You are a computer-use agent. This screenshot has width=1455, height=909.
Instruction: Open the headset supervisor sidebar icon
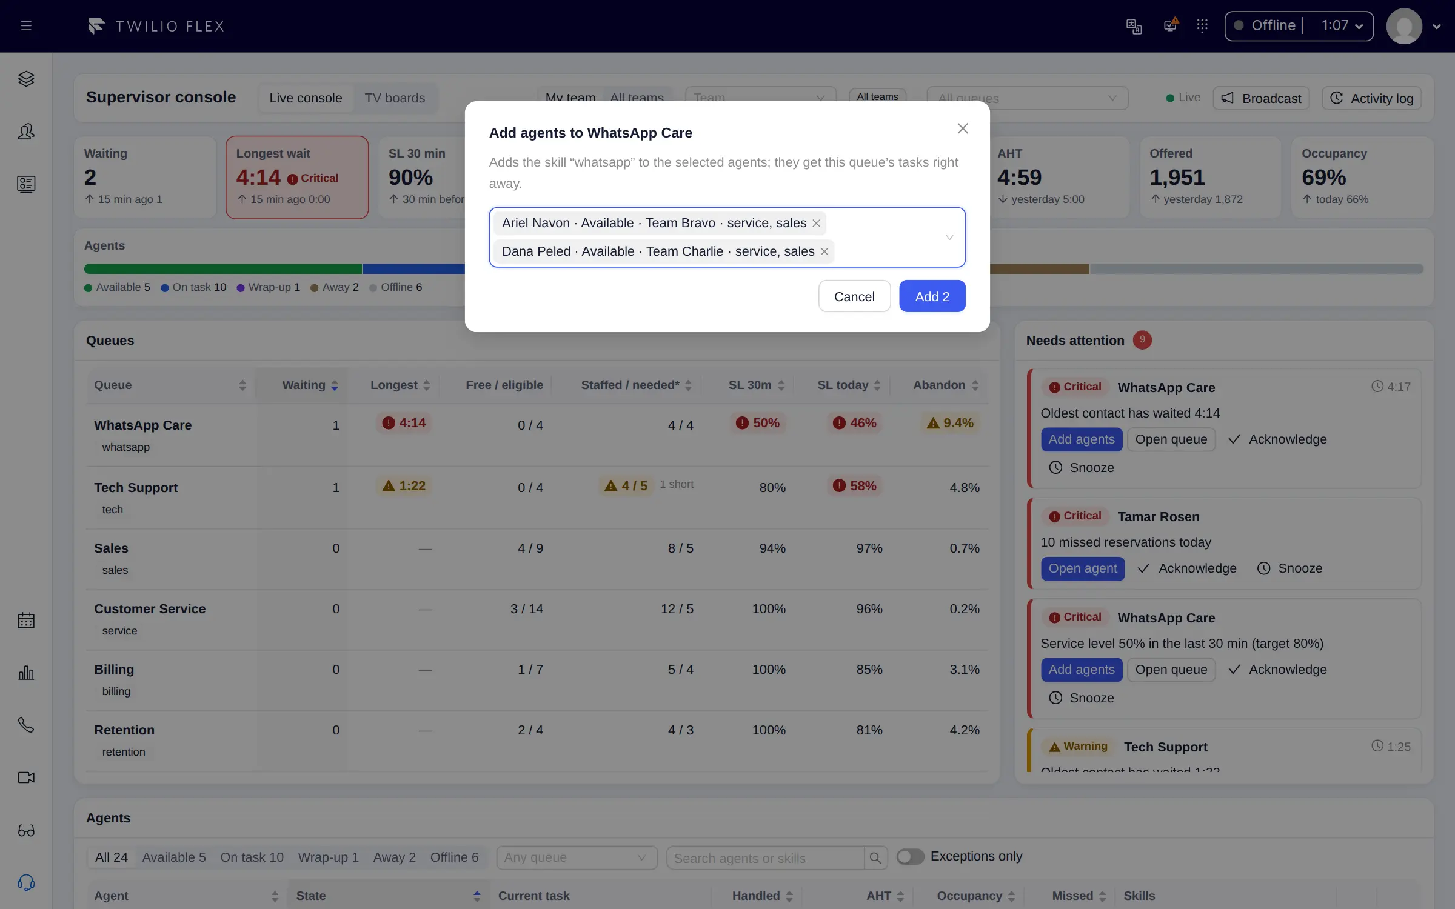pyautogui.click(x=26, y=883)
